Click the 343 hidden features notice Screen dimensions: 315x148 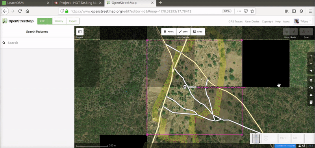coord(285,146)
